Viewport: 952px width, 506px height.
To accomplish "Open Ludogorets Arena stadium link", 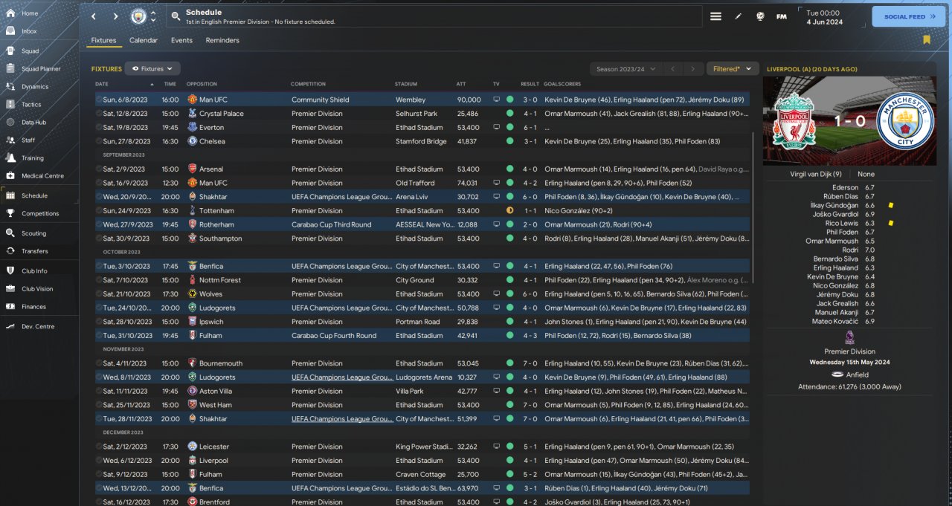I will (x=425, y=377).
